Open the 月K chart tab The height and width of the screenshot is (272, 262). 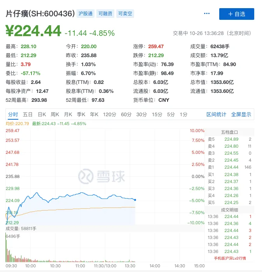pos(68,115)
